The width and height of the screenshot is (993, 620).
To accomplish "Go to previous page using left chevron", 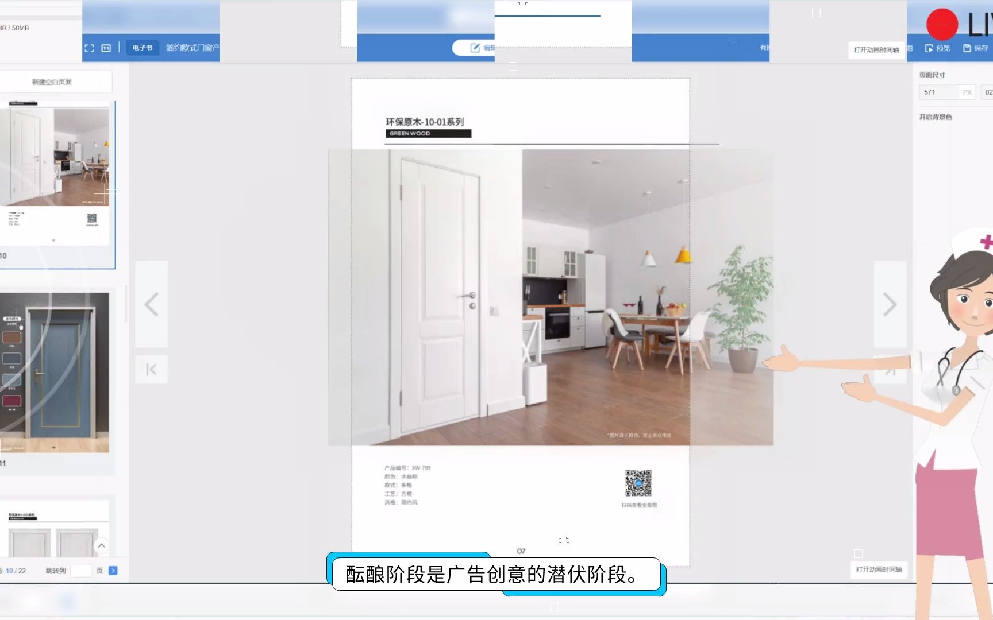I will click(151, 304).
